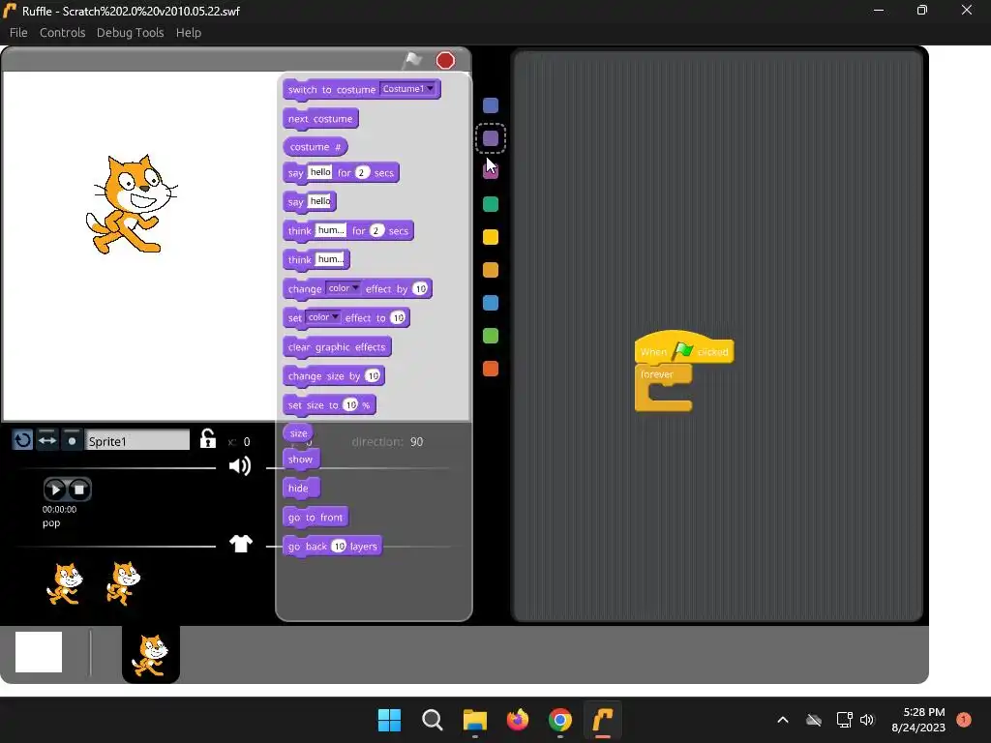Select the red-orange category square
The width and height of the screenshot is (991, 743).
(491, 369)
